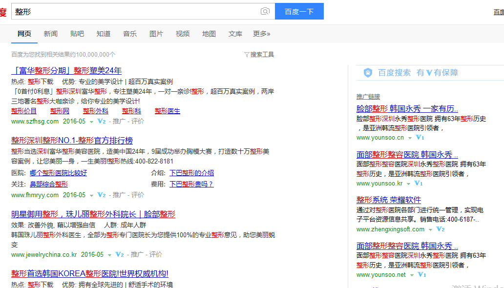Expand the 更多» tab menu

tap(262, 34)
